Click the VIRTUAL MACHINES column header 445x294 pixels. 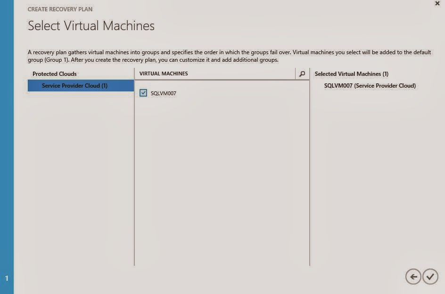[164, 73]
